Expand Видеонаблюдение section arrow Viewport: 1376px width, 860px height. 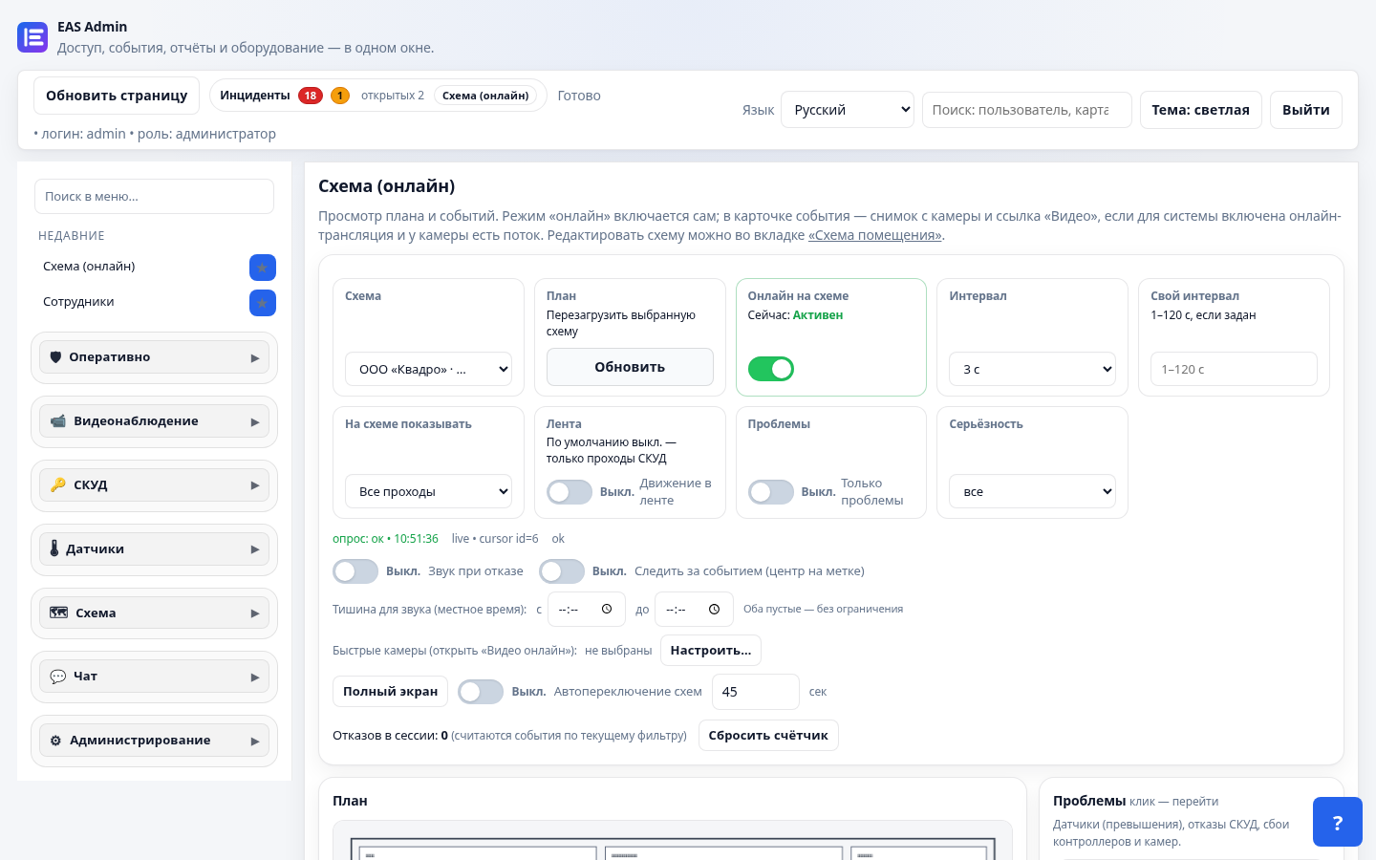click(255, 422)
